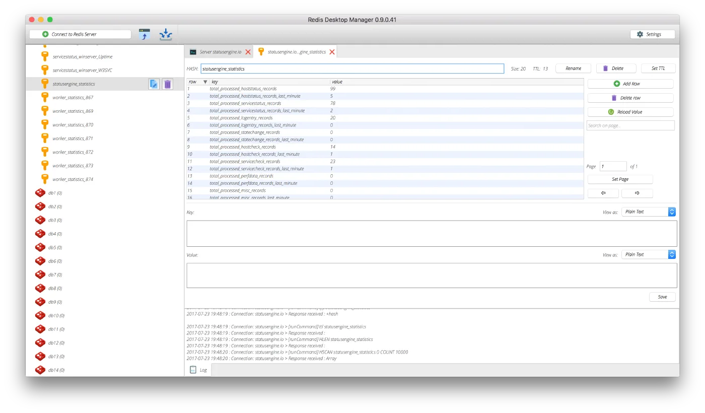Click the db10 database icon

point(40,315)
